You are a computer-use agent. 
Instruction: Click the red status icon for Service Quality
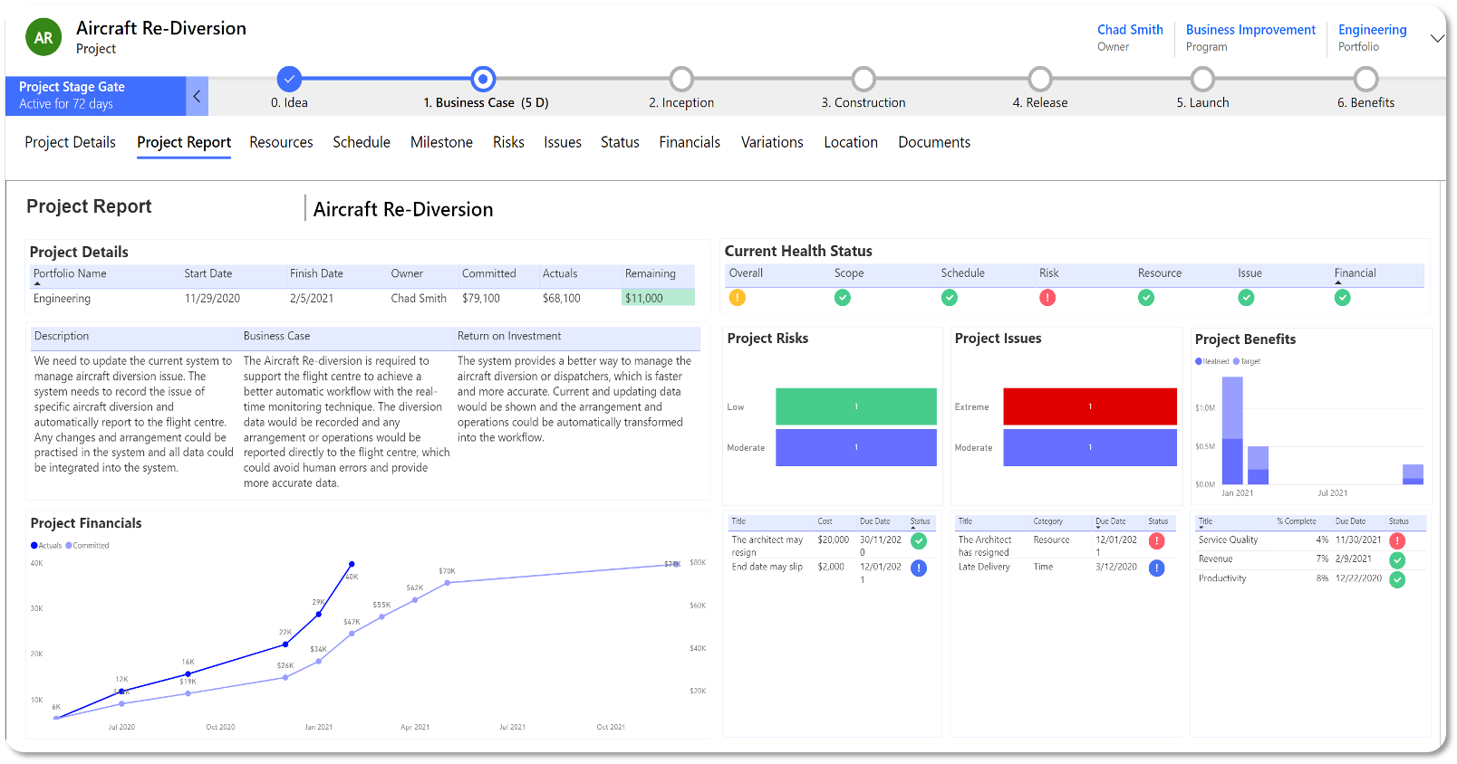point(1398,541)
